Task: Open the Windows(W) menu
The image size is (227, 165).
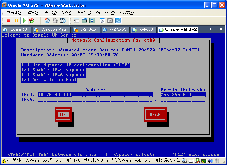Action: (x=105, y=13)
